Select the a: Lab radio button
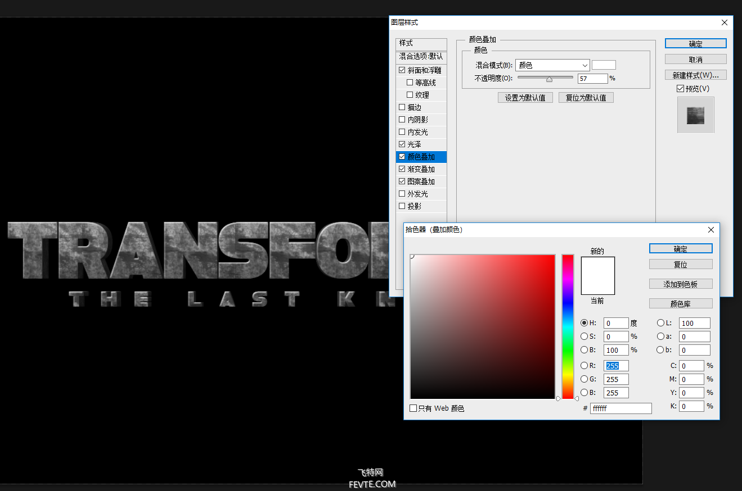This screenshot has height=491, width=742. pos(660,337)
